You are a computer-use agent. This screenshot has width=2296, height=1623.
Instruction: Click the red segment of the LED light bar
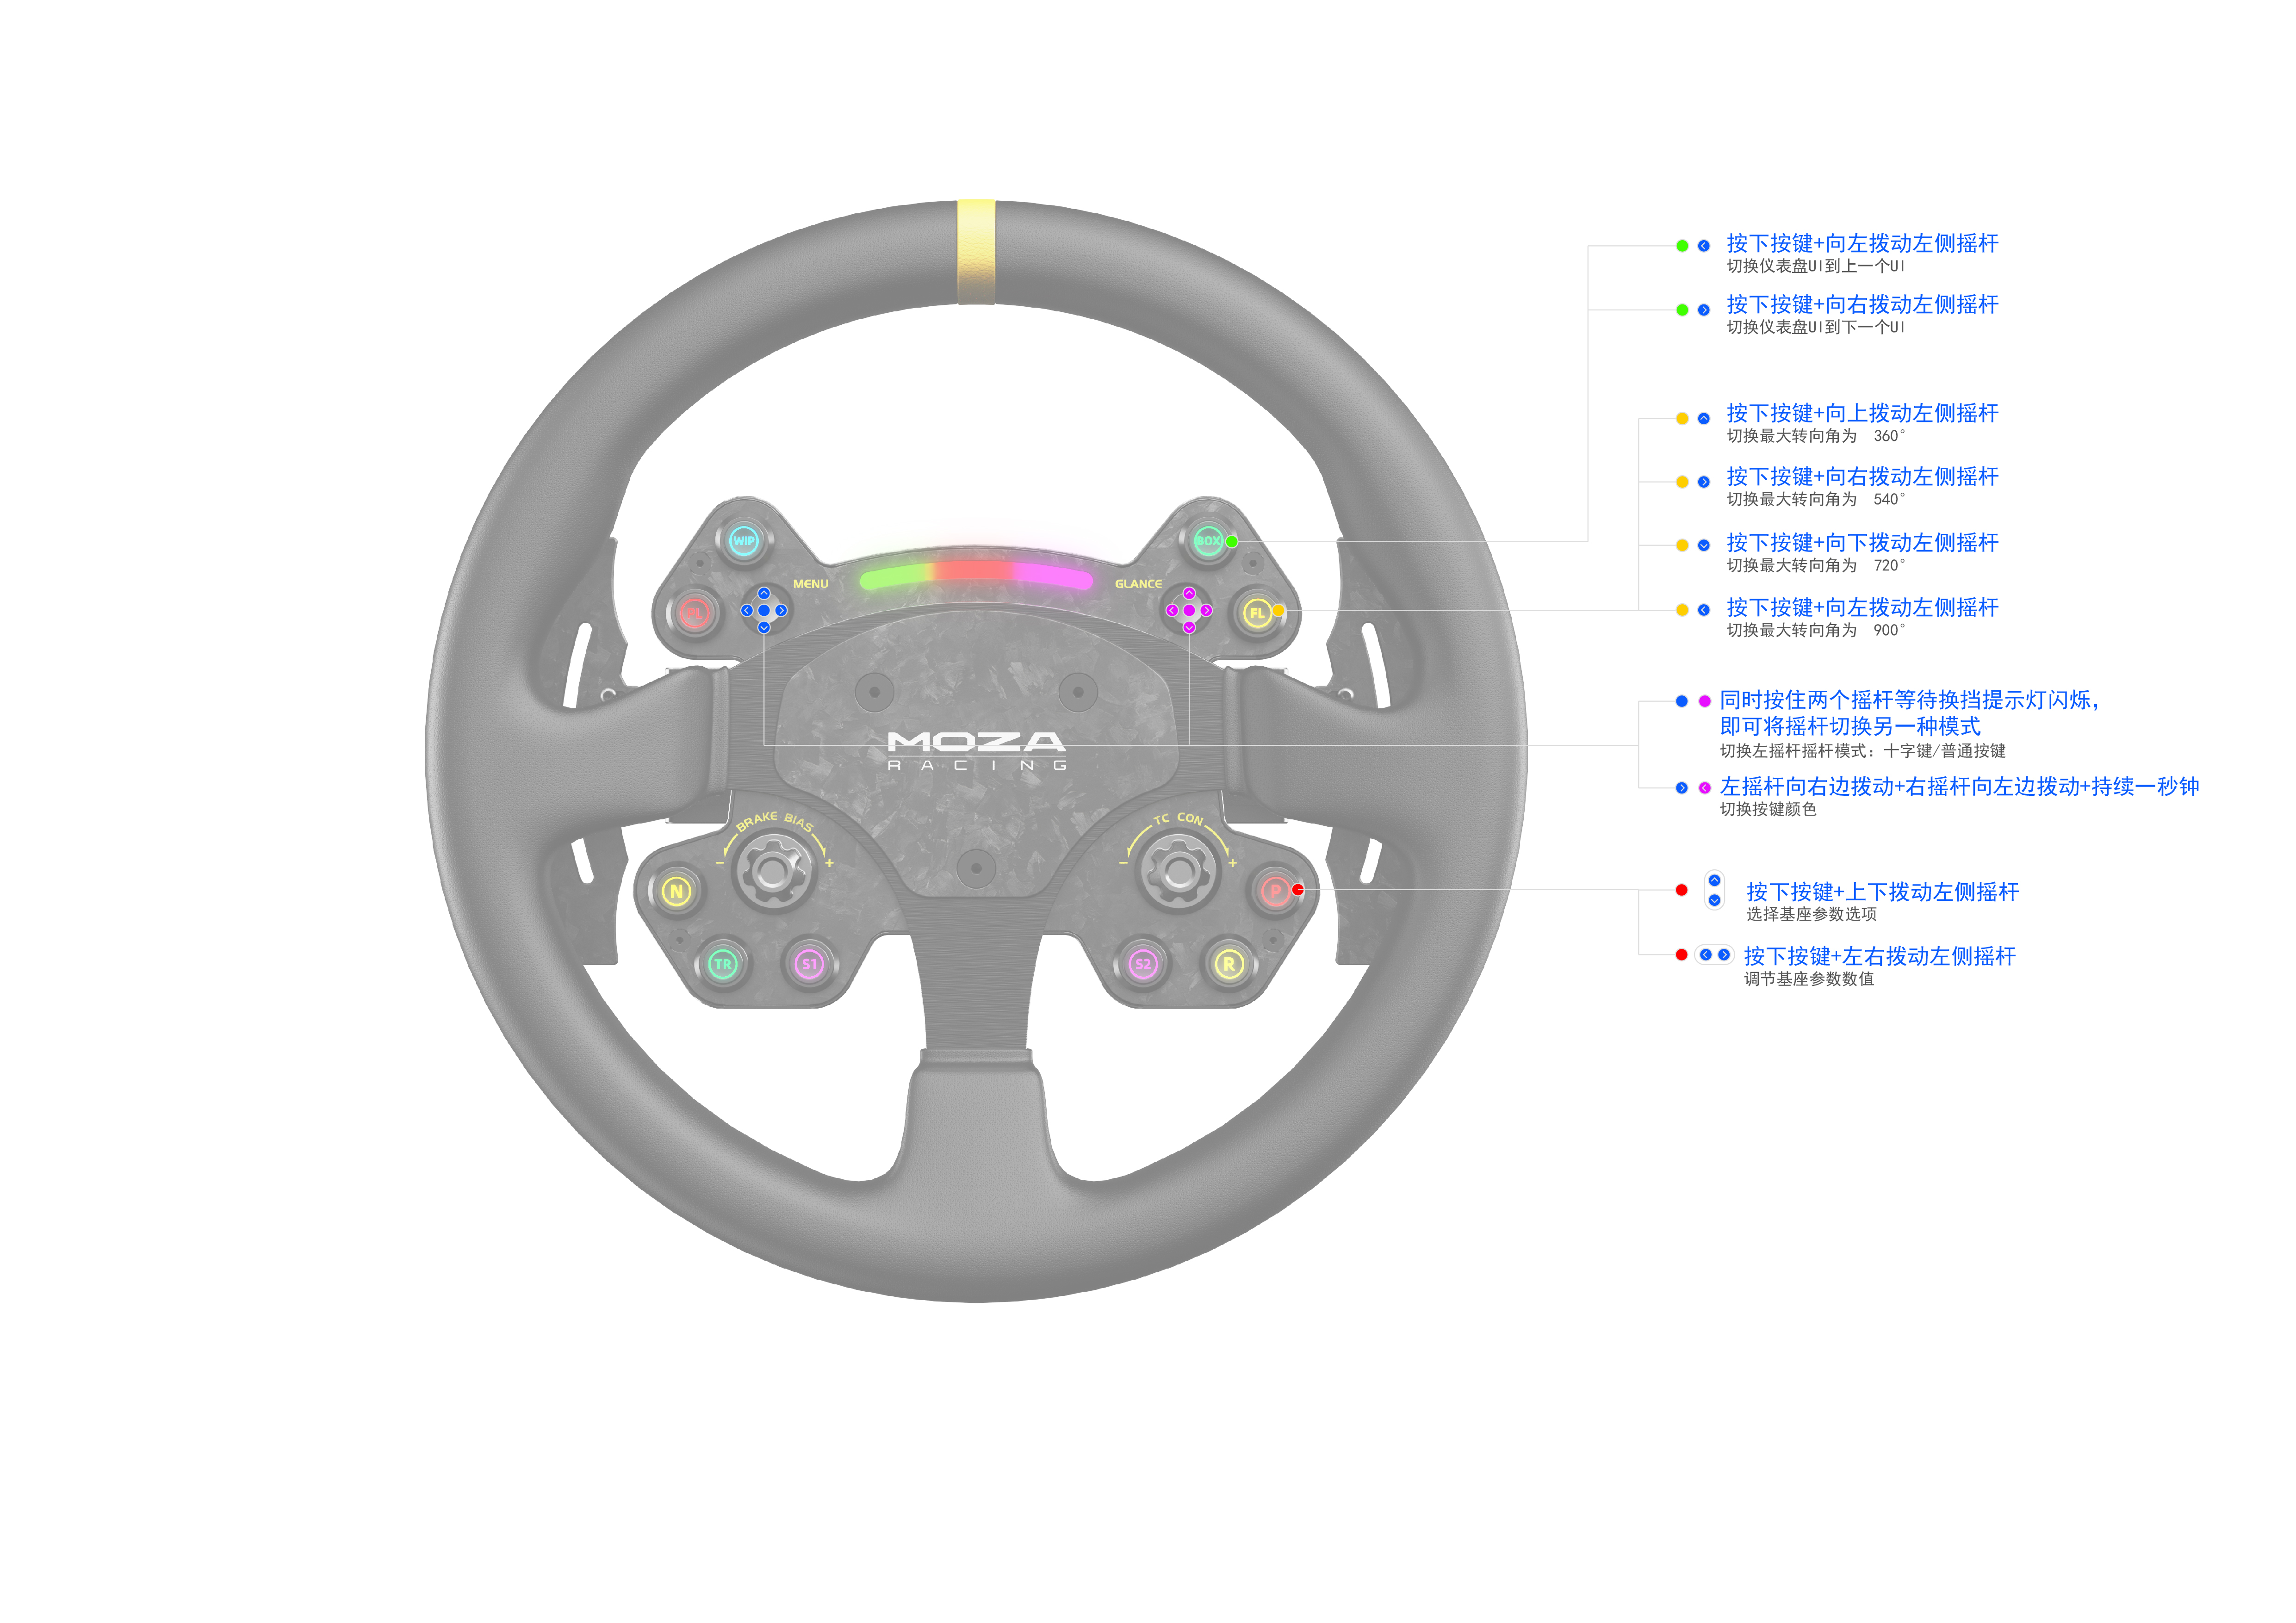974,570
